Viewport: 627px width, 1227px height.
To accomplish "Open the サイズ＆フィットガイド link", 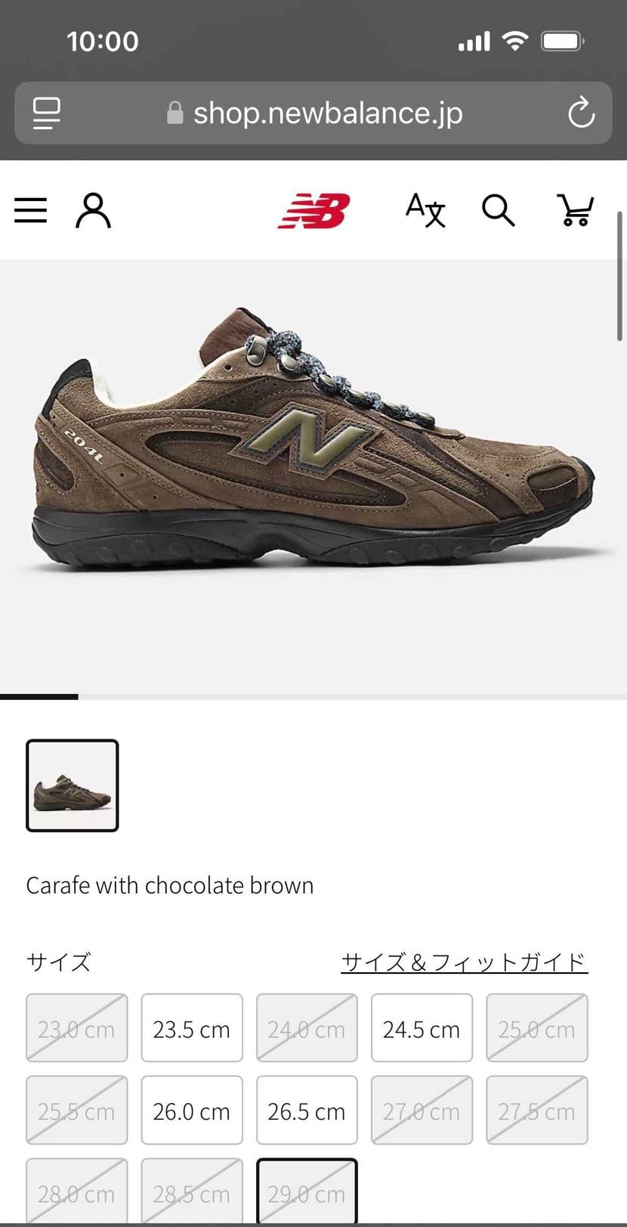I will (464, 962).
